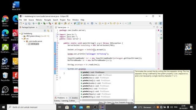Open the Refactor menu
This screenshot has width=196, height=110.
pyautogui.click(x=39, y=20)
